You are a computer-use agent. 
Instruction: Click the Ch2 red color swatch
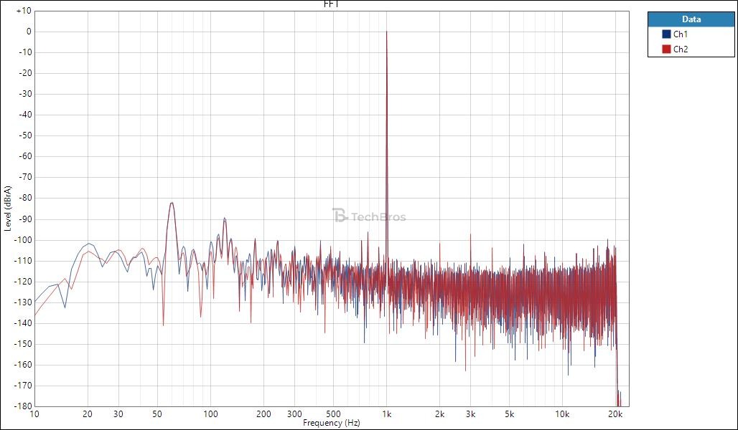666,49
